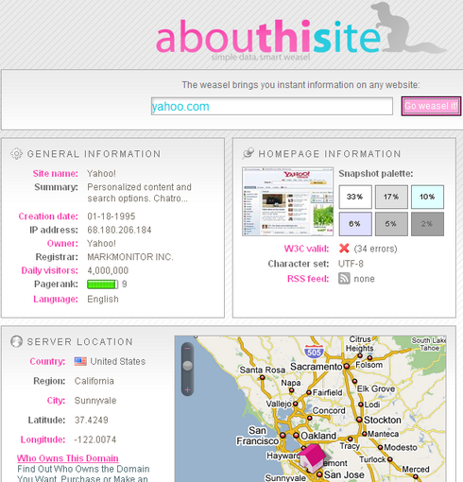Click the IP address value 68.180.206.184
This screenshot has height=482, width=463.
119,230
